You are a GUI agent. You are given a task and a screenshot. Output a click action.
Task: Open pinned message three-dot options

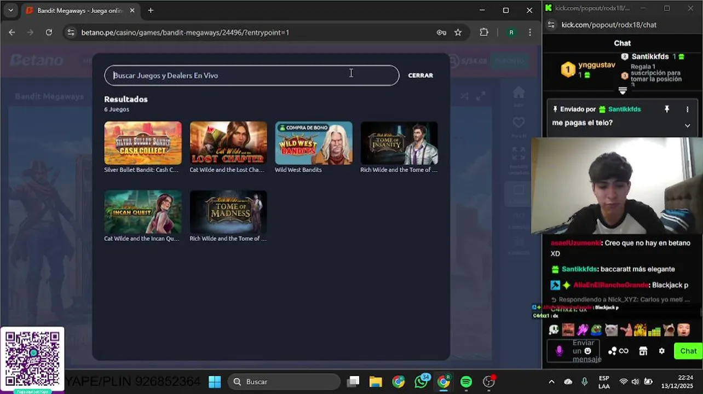tap(687, 109)
